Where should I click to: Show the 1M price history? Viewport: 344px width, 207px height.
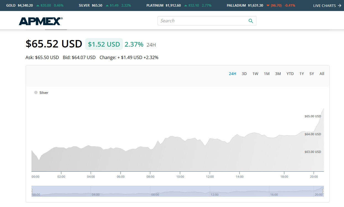tap(267, 74)
